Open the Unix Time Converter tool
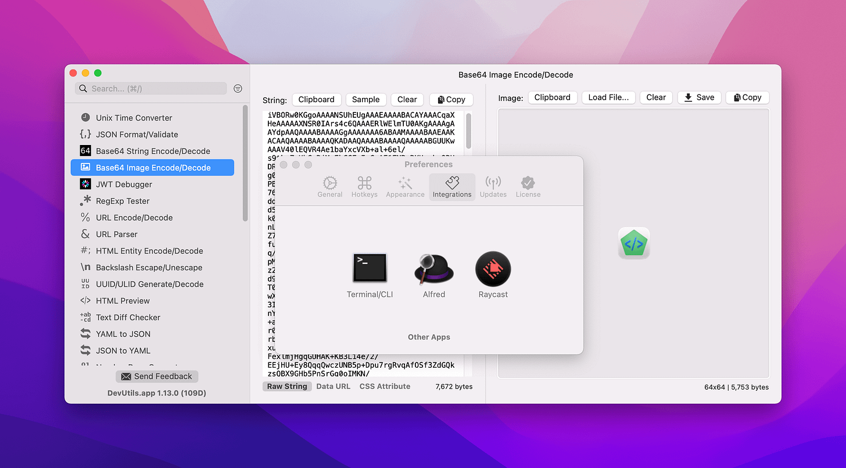 152,118
